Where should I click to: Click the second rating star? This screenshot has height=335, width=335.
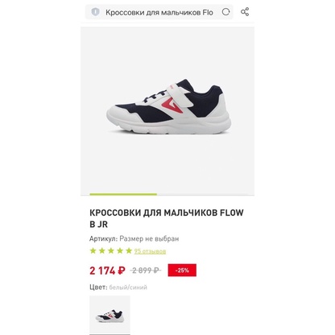[x=102, y=251]
